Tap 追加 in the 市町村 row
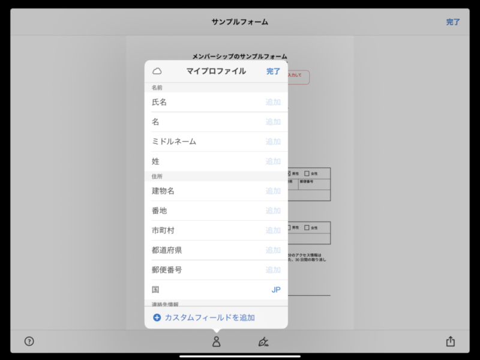 pyautogui.click(x=273, y=230)
